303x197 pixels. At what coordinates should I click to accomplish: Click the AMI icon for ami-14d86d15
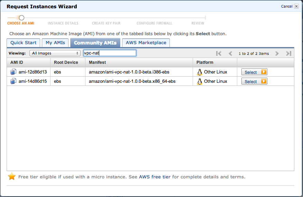pyautogui.click(x=13, y=81)
